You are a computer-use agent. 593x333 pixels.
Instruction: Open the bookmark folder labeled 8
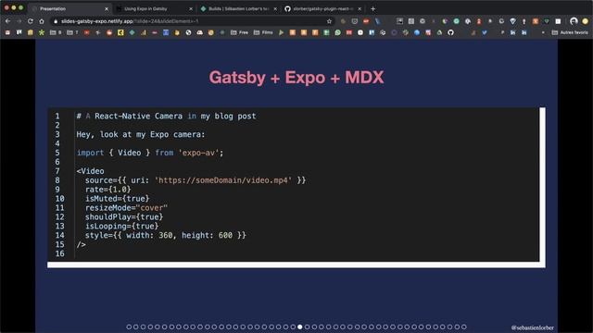[x=56, y=33]
